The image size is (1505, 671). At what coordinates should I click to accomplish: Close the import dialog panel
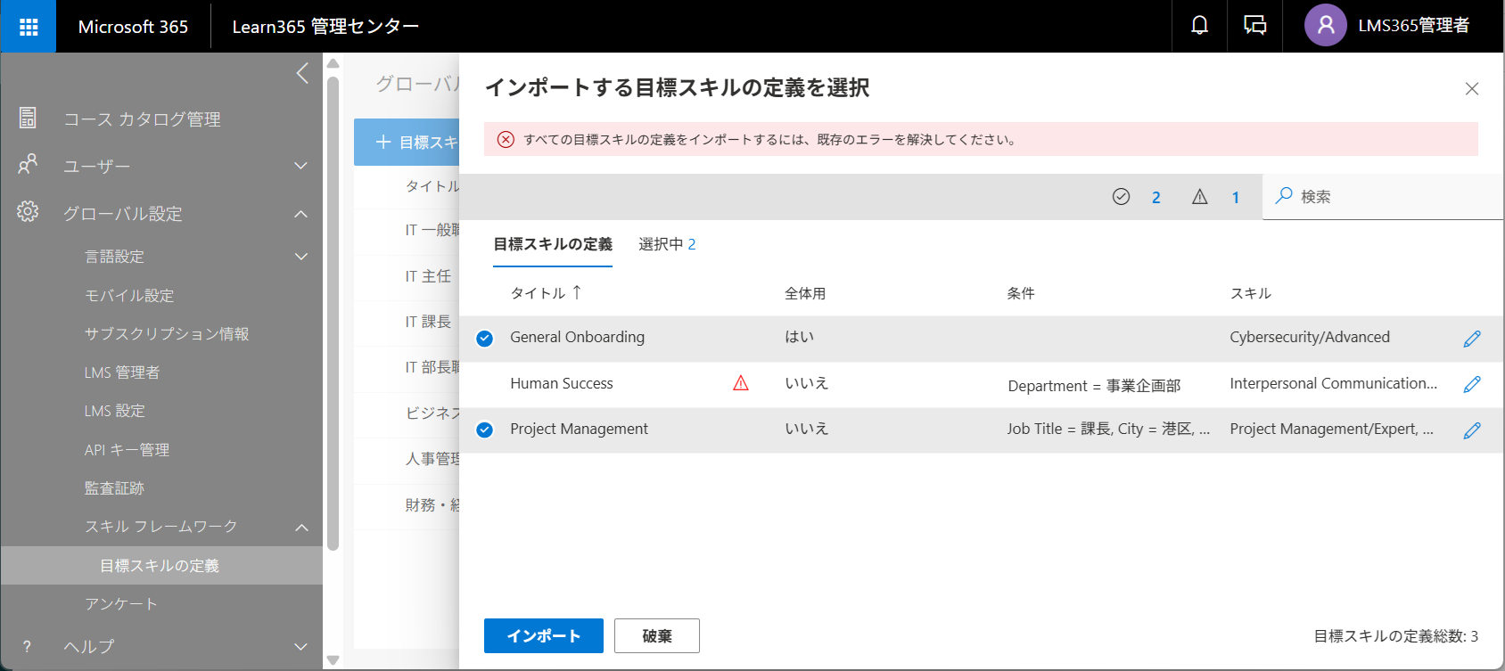click(1472, 88)
